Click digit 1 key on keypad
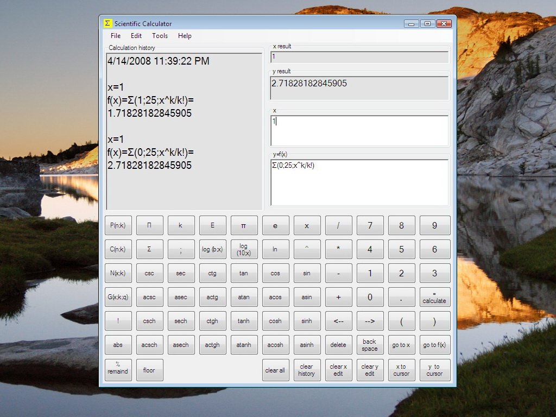Screen dimensions: 556x417 (x=370, y=273)
